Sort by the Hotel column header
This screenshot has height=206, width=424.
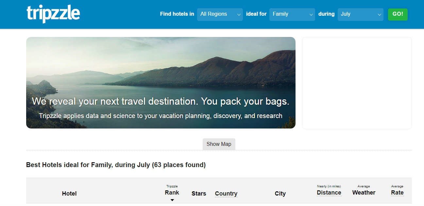pyautogui.click(x=69, y=194)
